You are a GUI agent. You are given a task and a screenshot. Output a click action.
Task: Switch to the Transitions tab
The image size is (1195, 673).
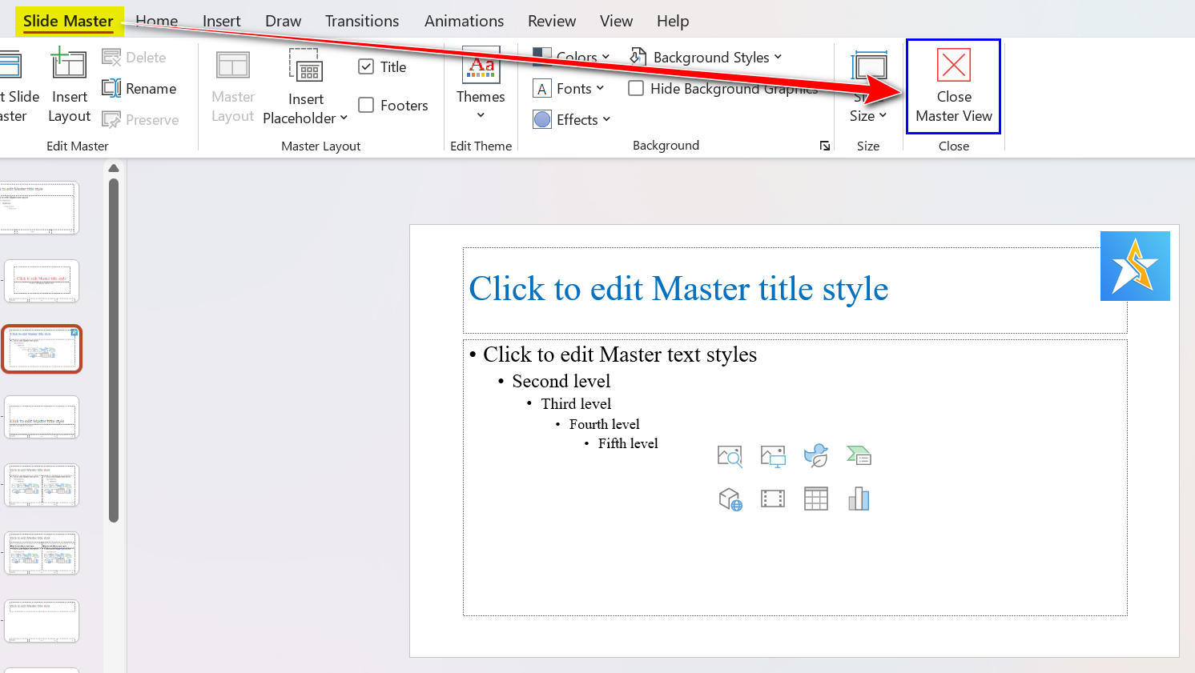(362, 22)
